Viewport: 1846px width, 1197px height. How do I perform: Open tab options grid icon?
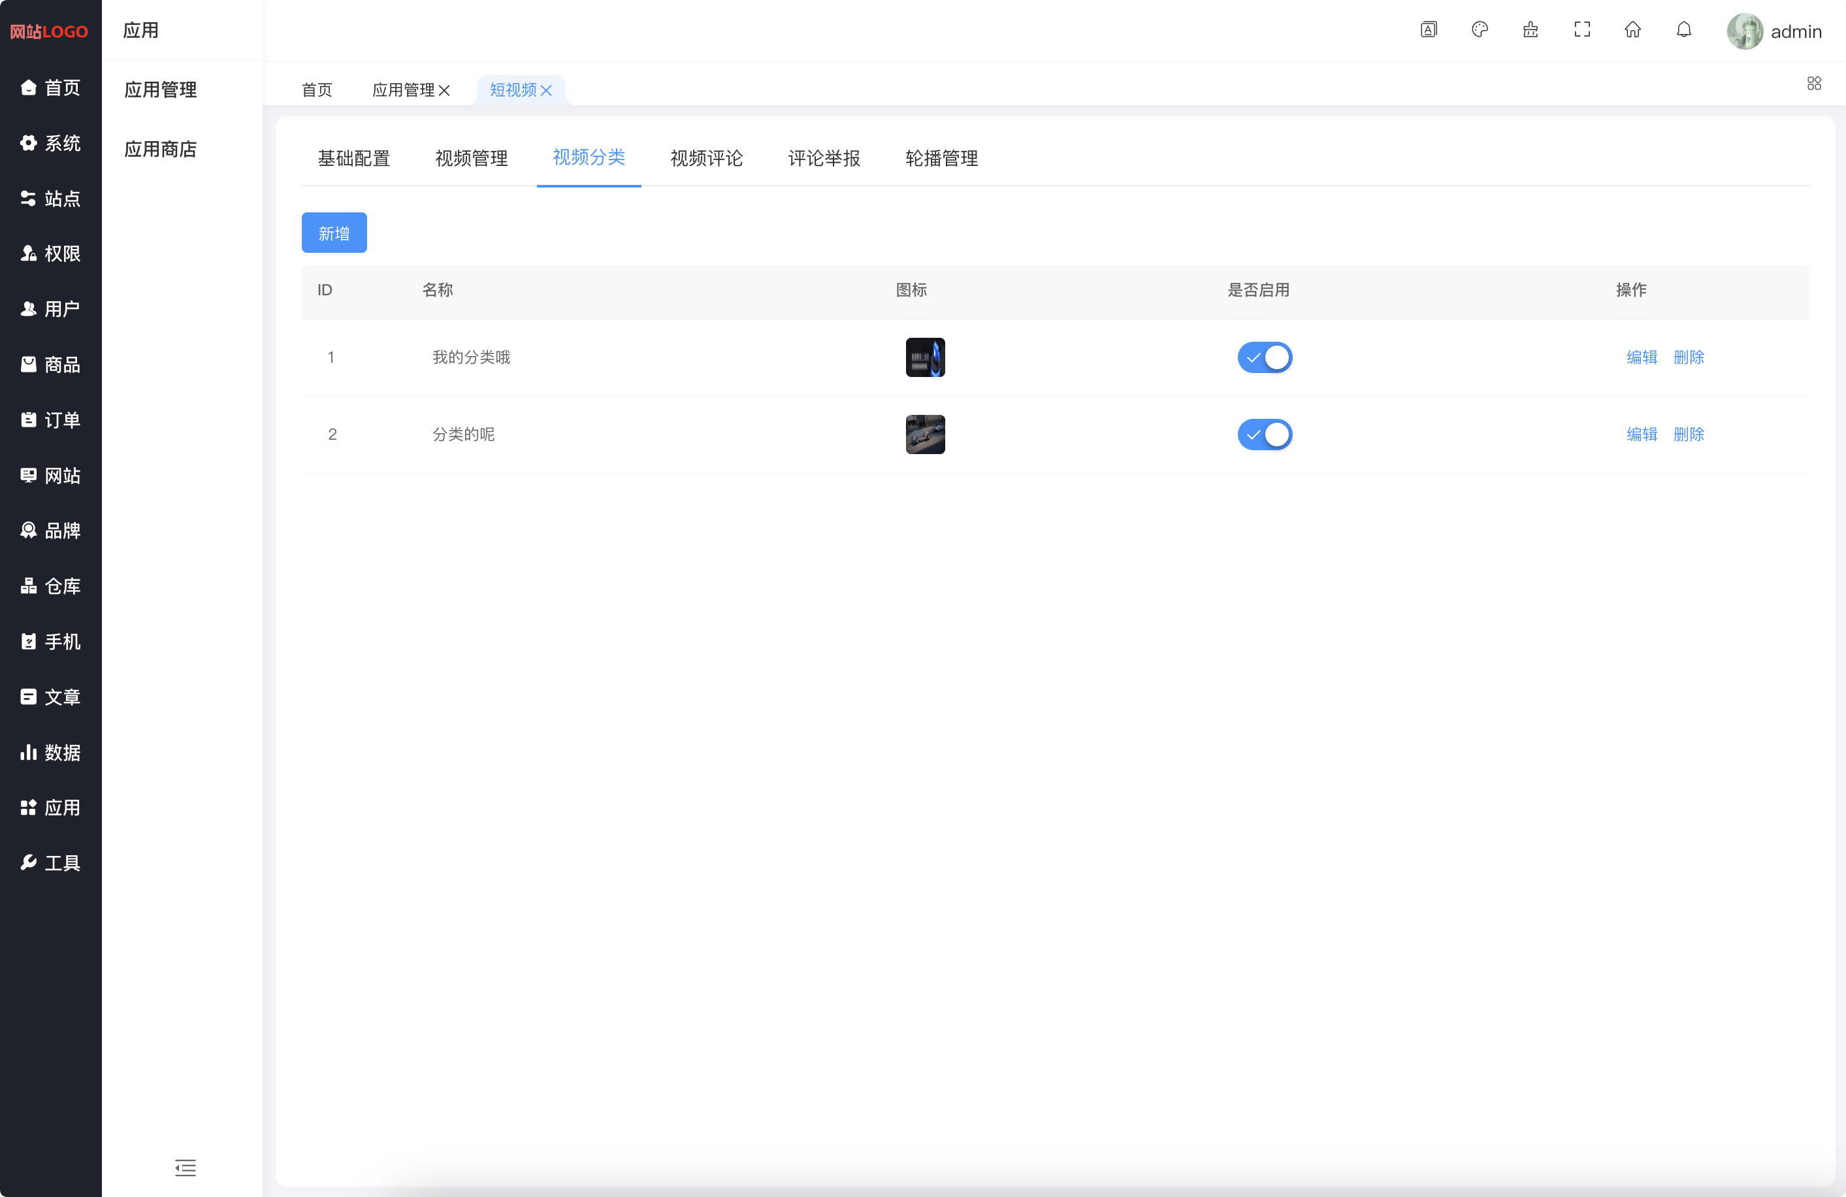point(1813,84)
